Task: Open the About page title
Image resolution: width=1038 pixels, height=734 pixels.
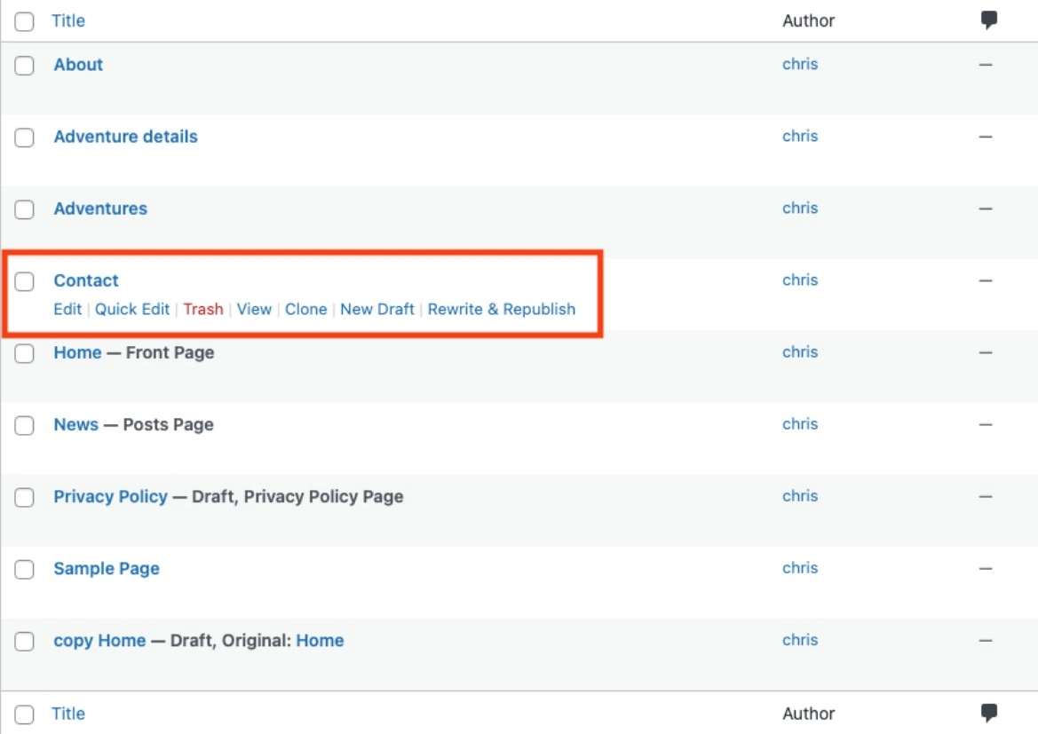Action: tap(78, 64)
